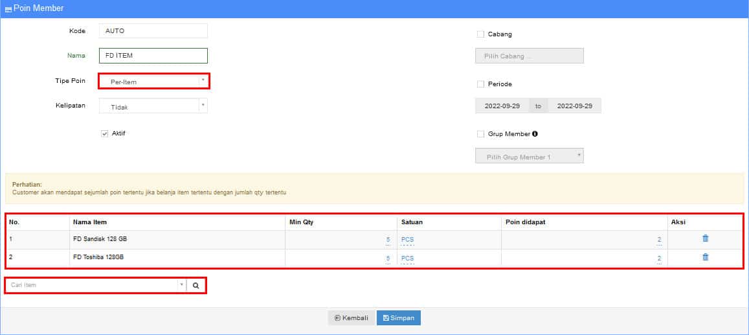
Task: Click the Nama input field
Action: point(153,56)
